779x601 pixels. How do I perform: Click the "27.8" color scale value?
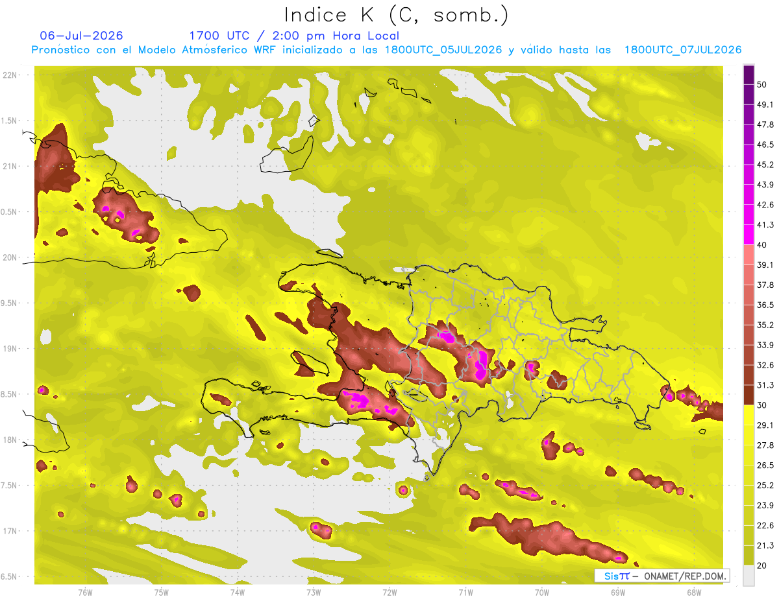coord(765,445)
